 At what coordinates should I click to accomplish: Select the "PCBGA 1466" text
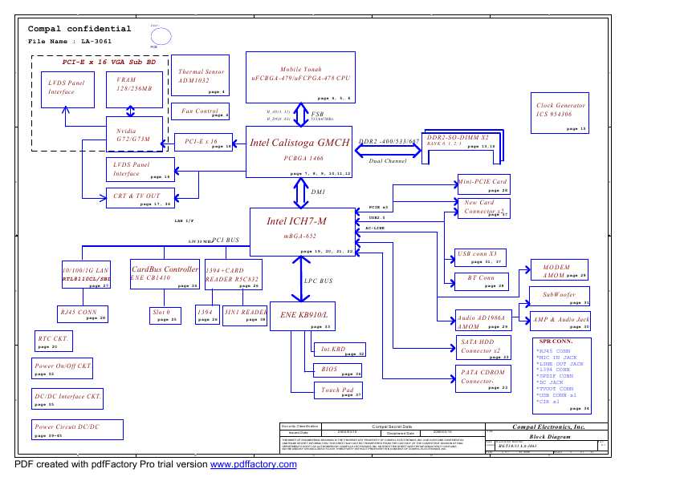click(303, 159)
